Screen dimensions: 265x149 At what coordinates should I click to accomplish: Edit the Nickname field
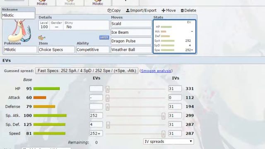[x=18, y=15]
